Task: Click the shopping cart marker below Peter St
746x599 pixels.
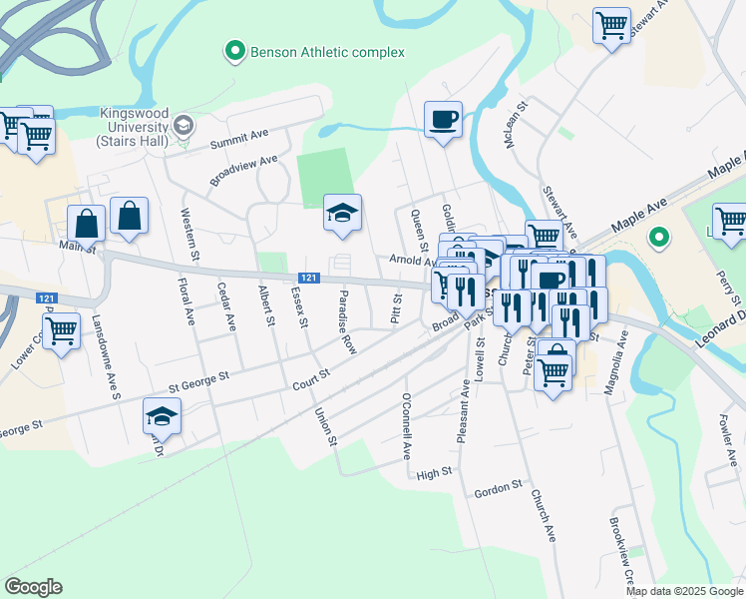Action: [x=553, y=373]
